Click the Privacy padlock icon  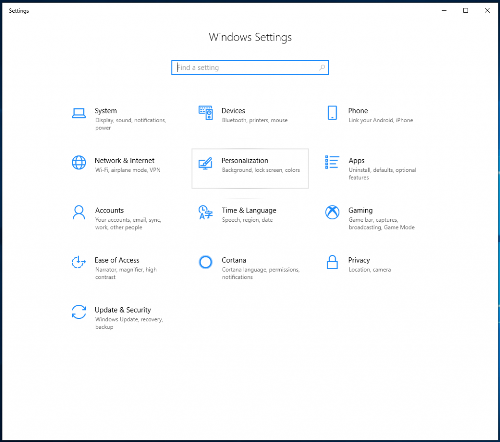333,262
